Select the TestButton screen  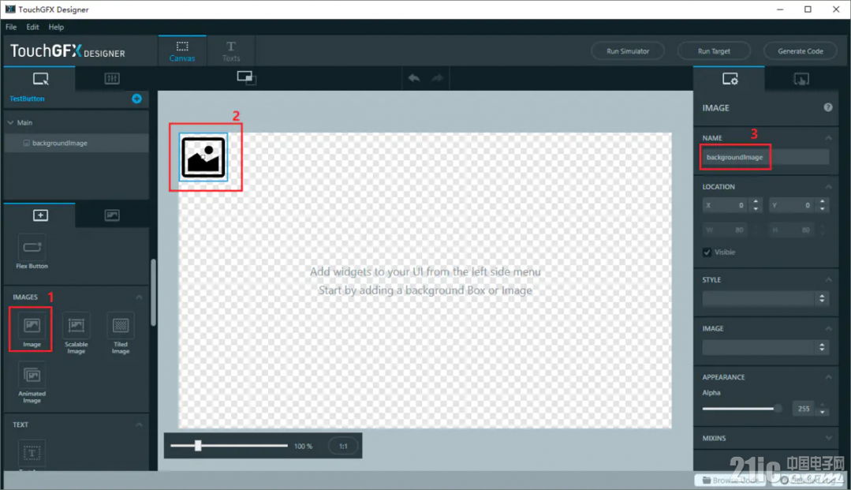pos(27,99)
